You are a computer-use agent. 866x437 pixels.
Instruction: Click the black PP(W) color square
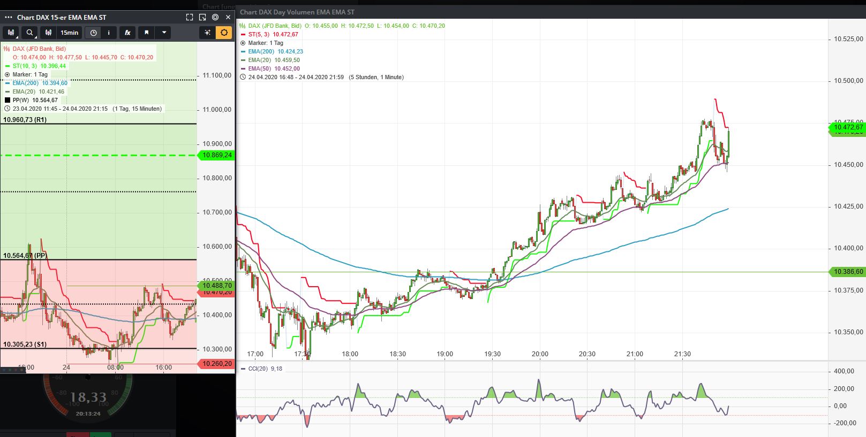(7, 100)
